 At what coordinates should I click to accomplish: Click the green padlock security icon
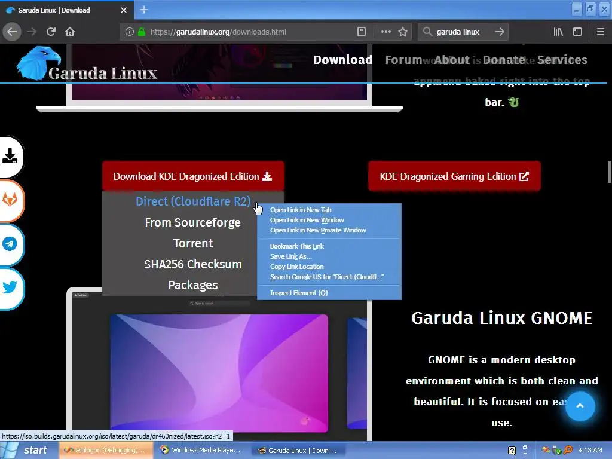click(x=142, y=32)
